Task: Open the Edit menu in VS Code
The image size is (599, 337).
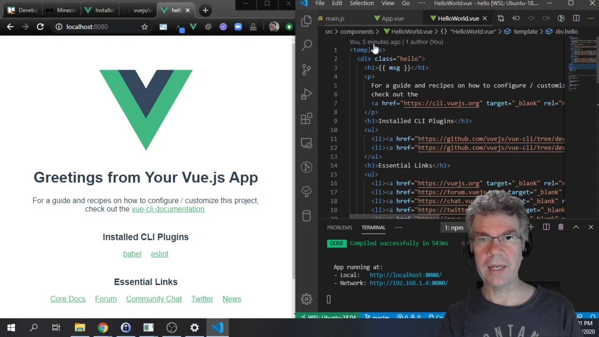Action: tap(337, 3)
